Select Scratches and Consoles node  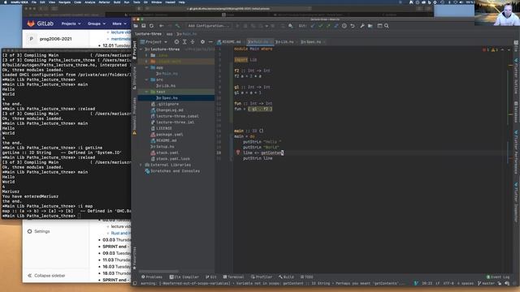[x=172, y=171]
